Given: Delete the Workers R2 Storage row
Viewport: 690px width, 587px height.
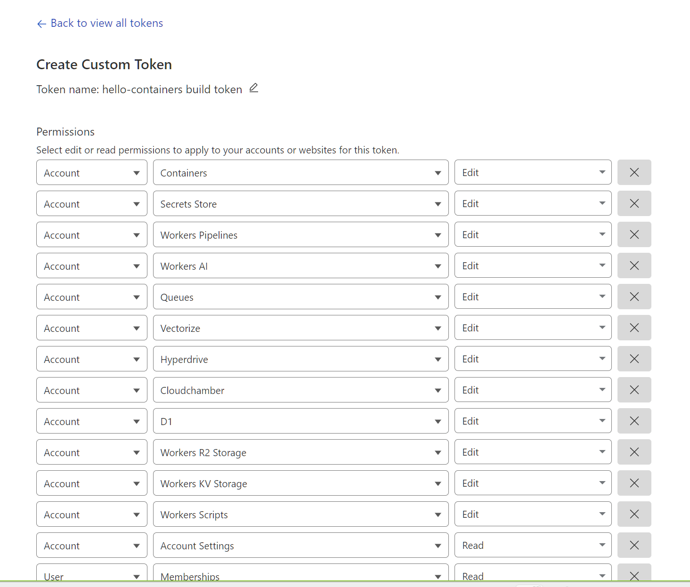Looking at the screenshot, I should [x=634, y=452].
